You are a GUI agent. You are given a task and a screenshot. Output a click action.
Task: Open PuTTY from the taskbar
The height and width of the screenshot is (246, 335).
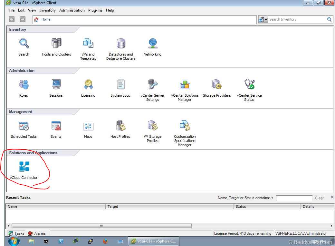91,241
